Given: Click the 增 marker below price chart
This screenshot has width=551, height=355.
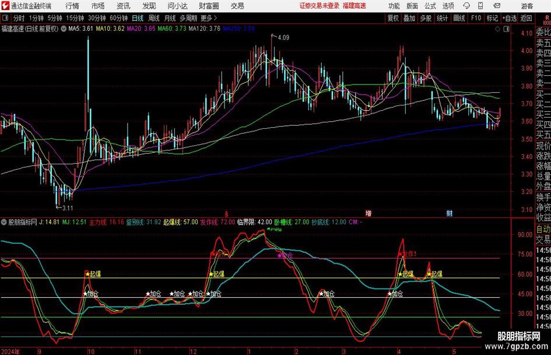Looking at the screenshot, I should tap(368, 213).
